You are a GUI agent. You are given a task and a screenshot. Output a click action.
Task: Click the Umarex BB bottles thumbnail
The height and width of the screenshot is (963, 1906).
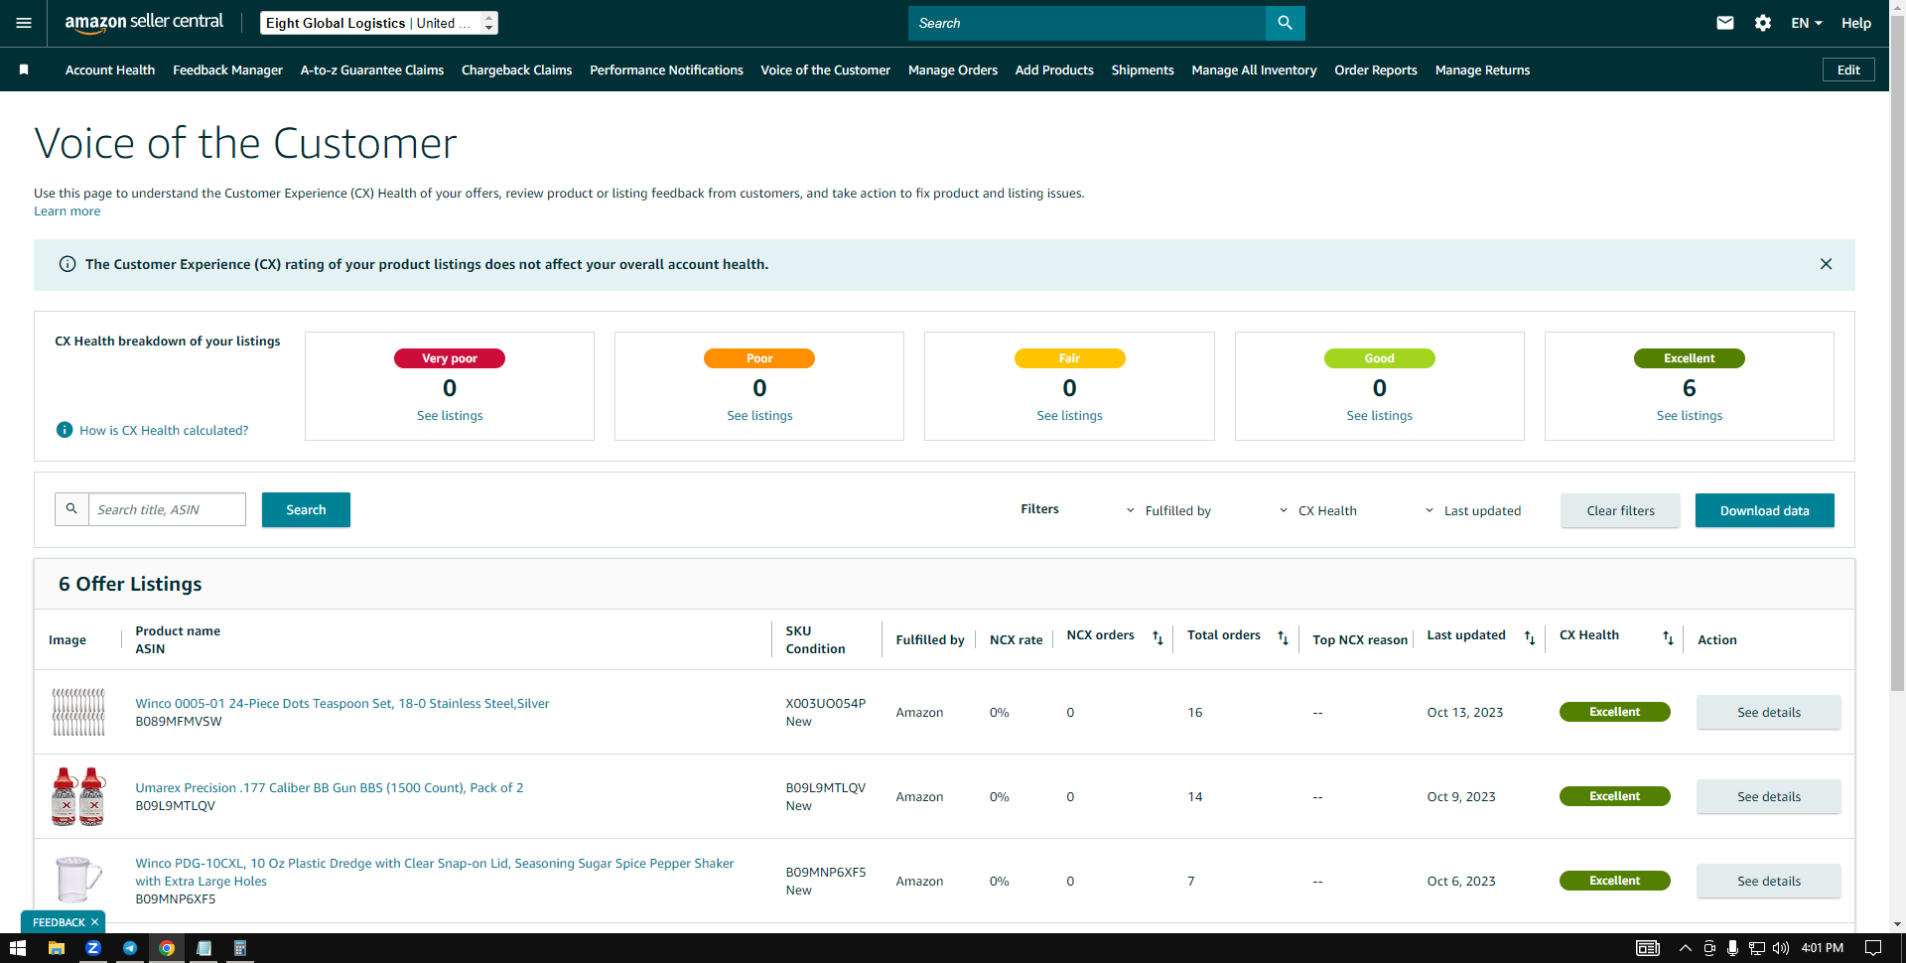[x=78, y=796]
